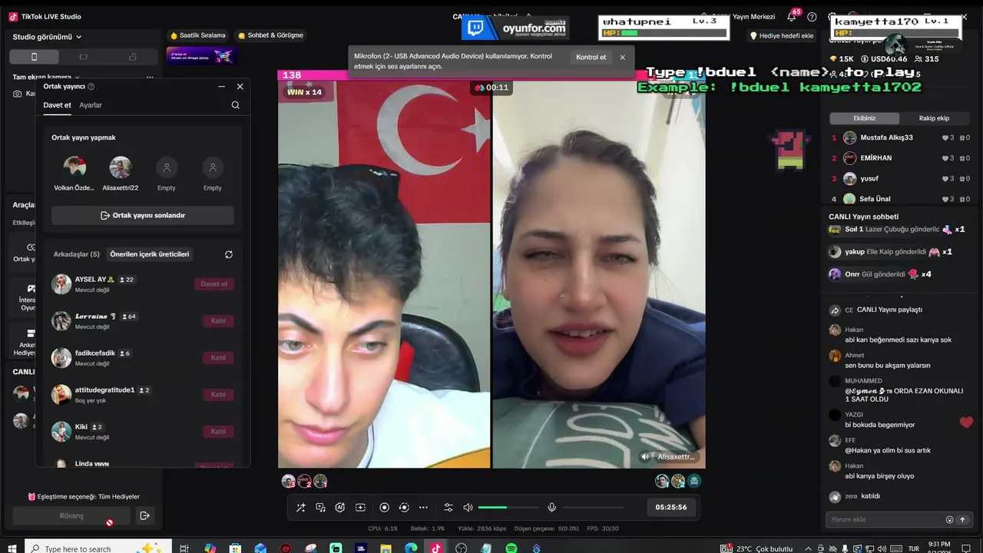Switch to the Arkadaşlar (5) tab
The width and height of the screenshot is (983, 553).
tap(77, 254)
